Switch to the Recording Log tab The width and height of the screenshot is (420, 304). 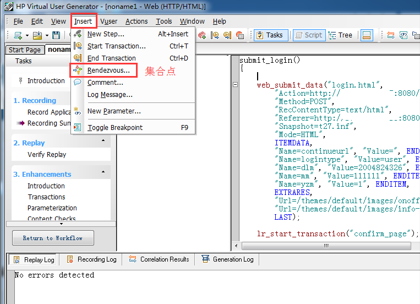pos(91,259)
